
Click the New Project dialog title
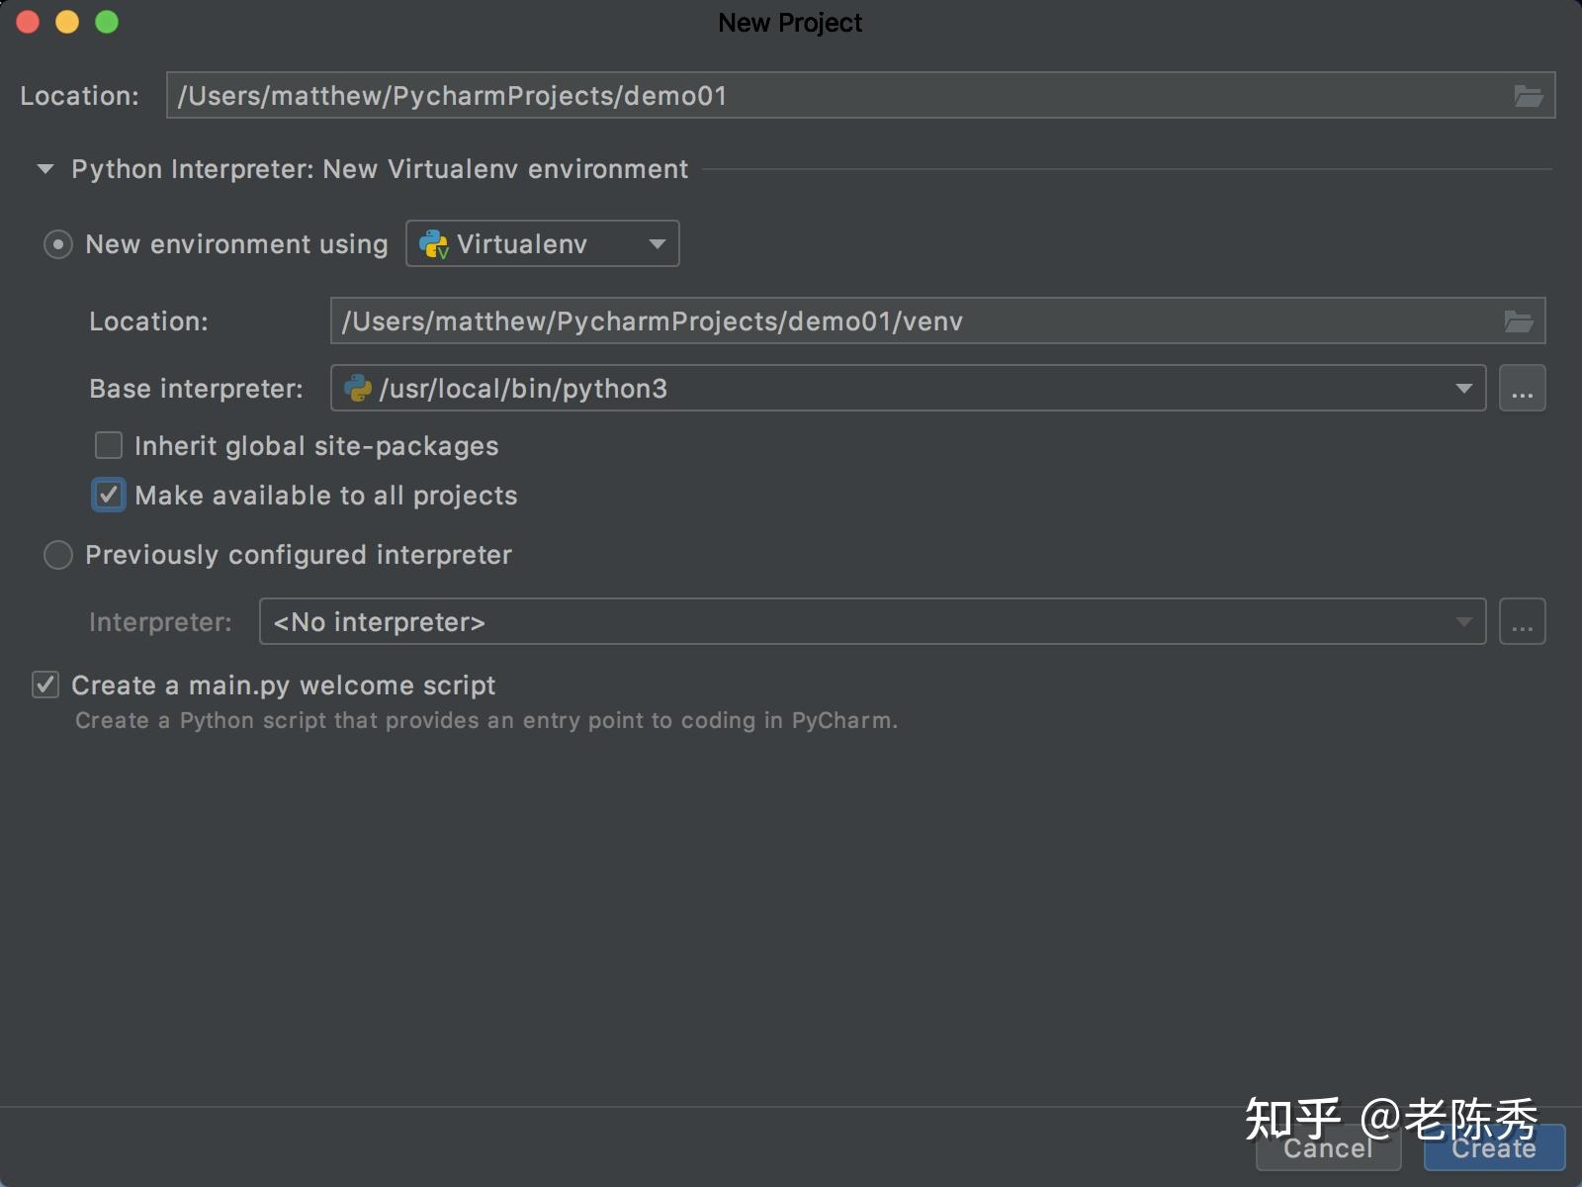(x=789, y=22)
